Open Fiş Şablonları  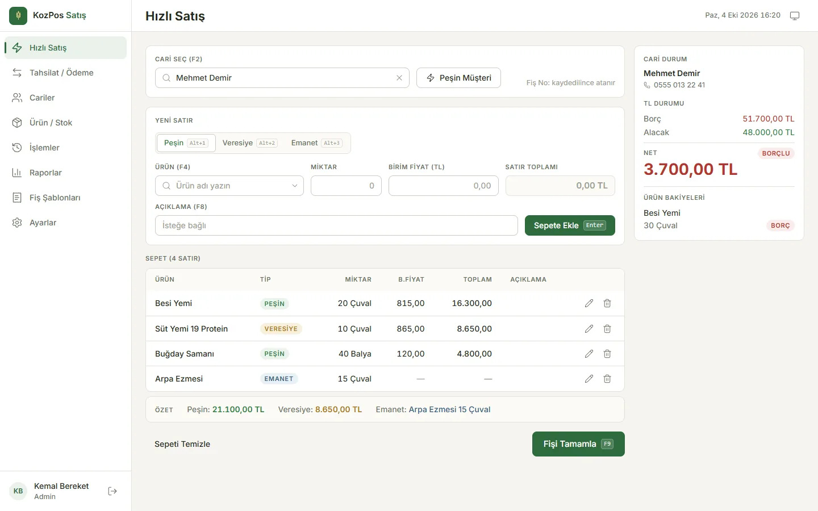(65, 198)
